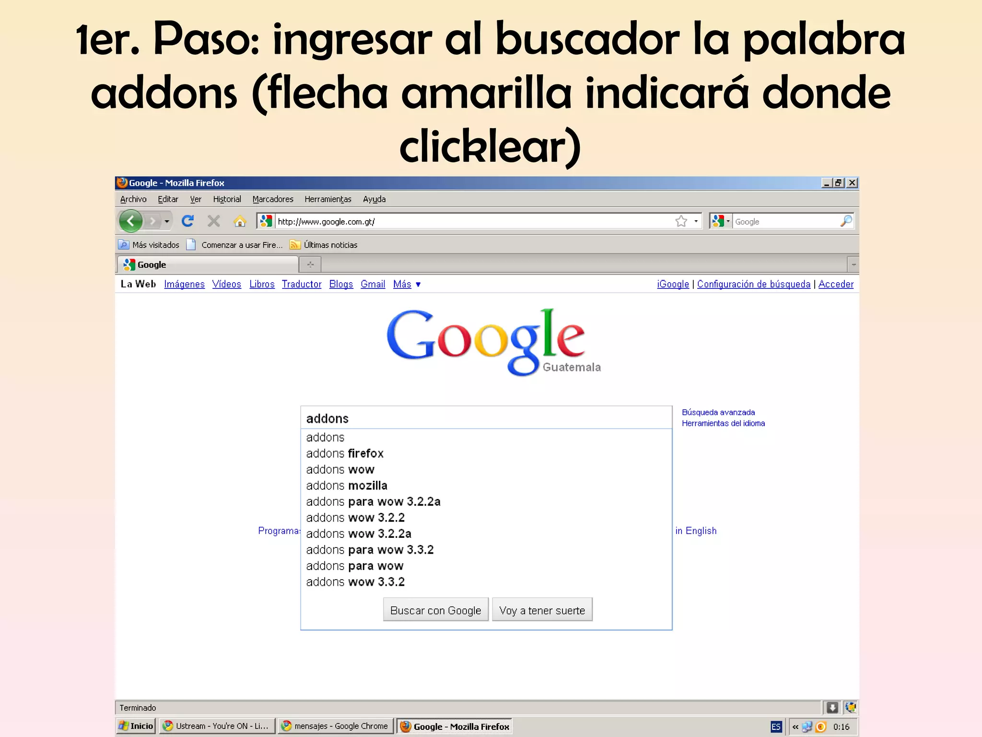Viewport: 982px width, 737px height.
Task: Open the Herramientas menu
Action: click(327, 199)
